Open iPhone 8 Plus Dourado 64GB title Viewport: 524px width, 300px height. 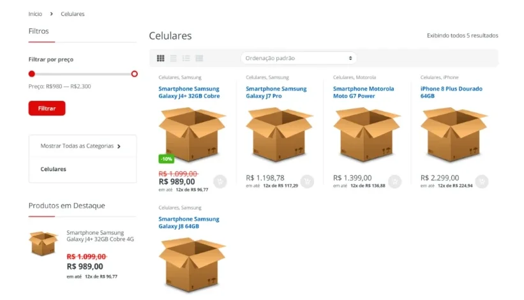pyautogui.click(x=451, y=92)
